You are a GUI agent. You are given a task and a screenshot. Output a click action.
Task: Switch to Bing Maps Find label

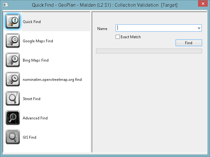(36, 60)
